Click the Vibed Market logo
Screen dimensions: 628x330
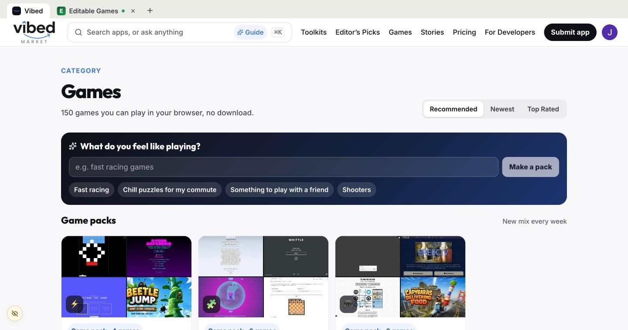34,32
